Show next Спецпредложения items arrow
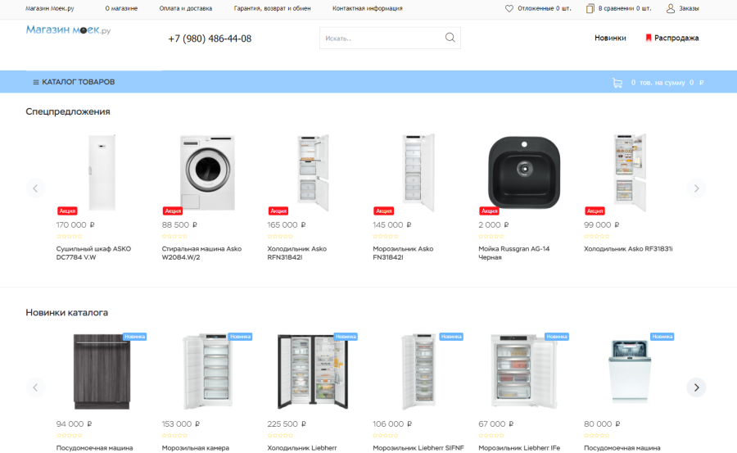This screenshot has width=737, height=453. pyautogui.click(x=696, y=188)
